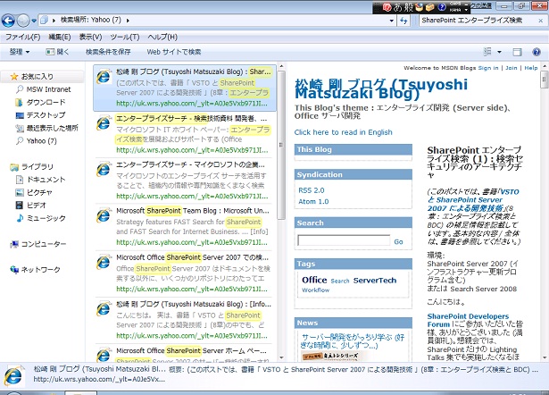549x395 pixels.
Task: Click the preview pane scroll down arrow
Action: [545, 357]
